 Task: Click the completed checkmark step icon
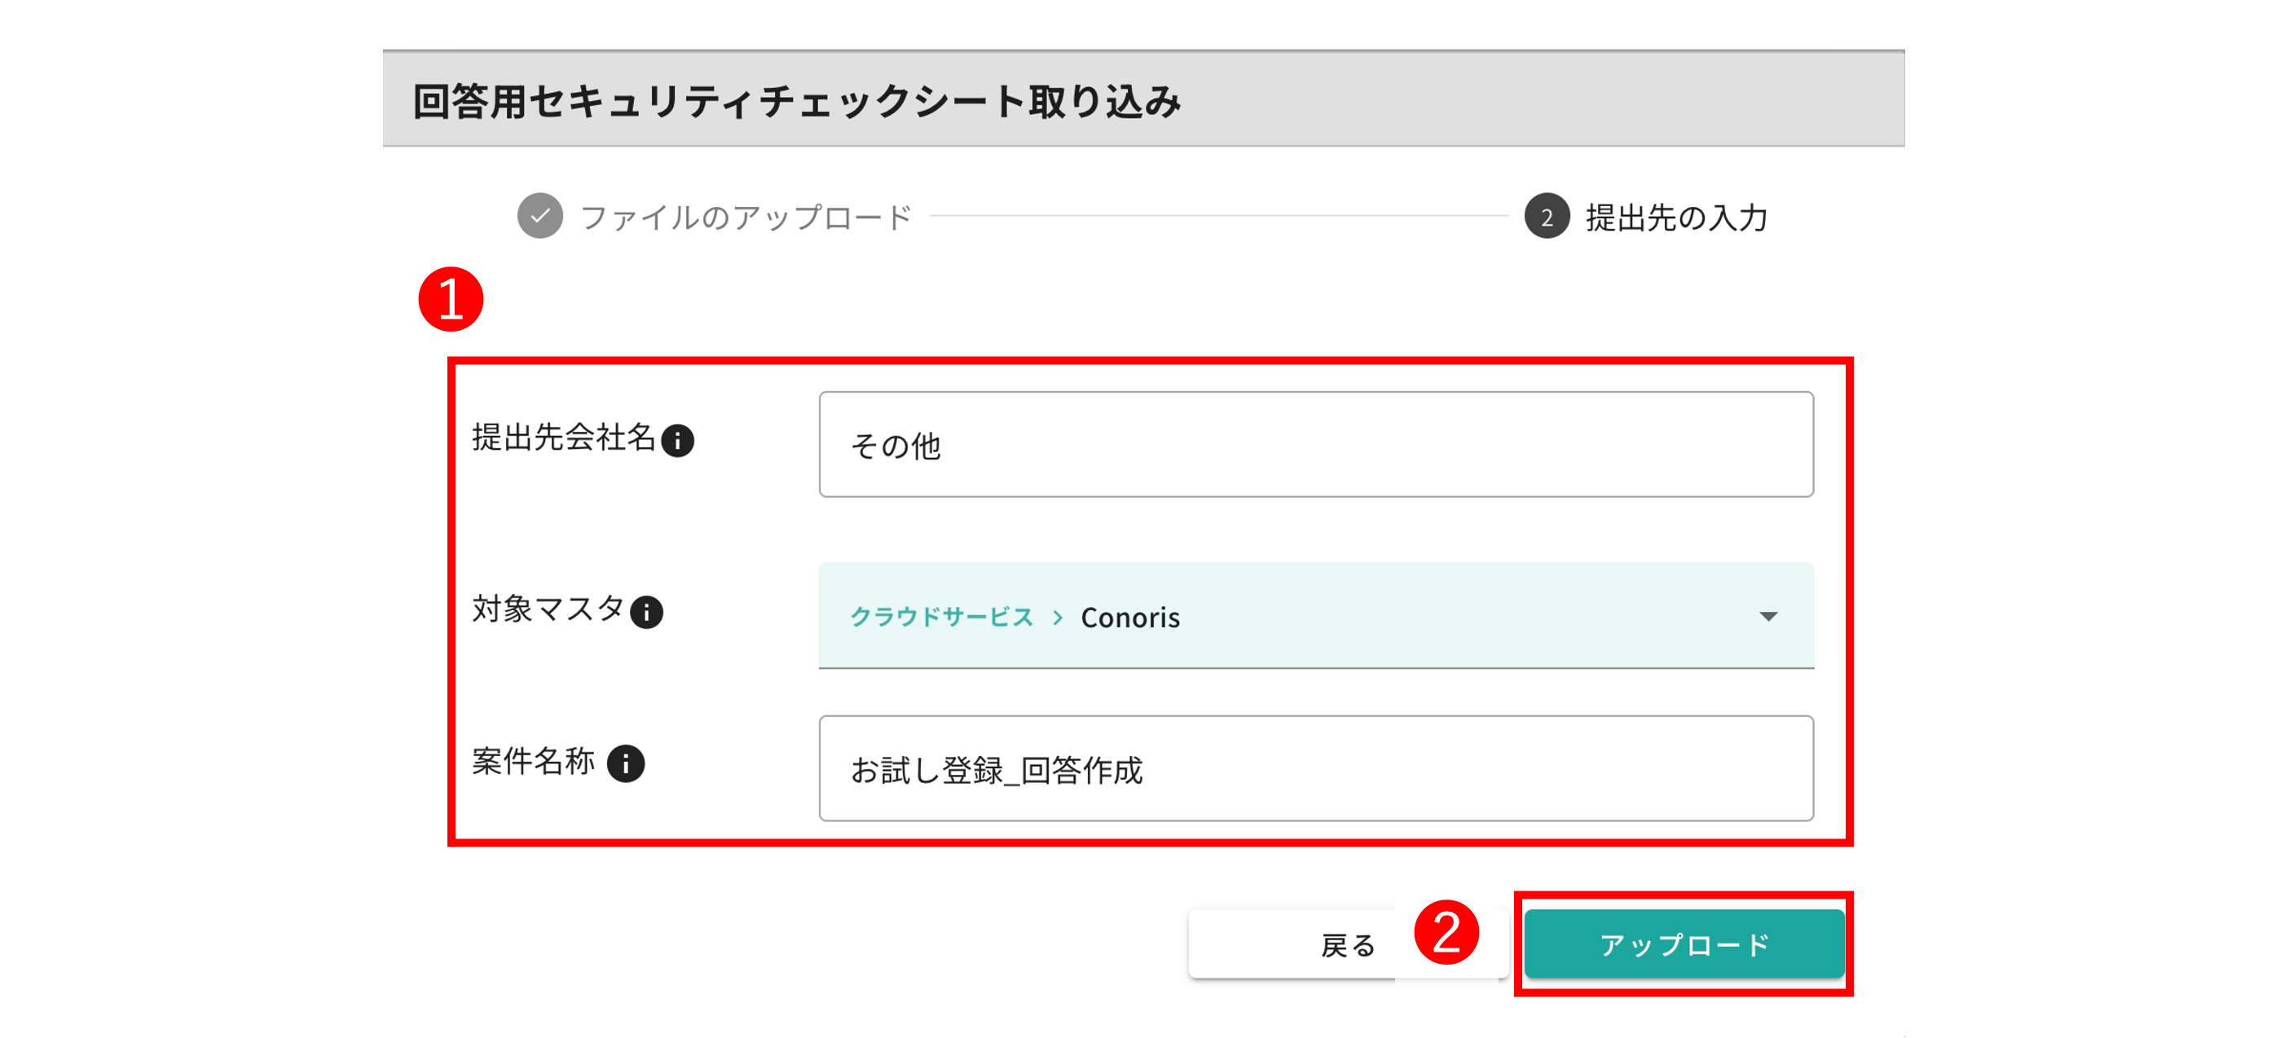(540, 216)
